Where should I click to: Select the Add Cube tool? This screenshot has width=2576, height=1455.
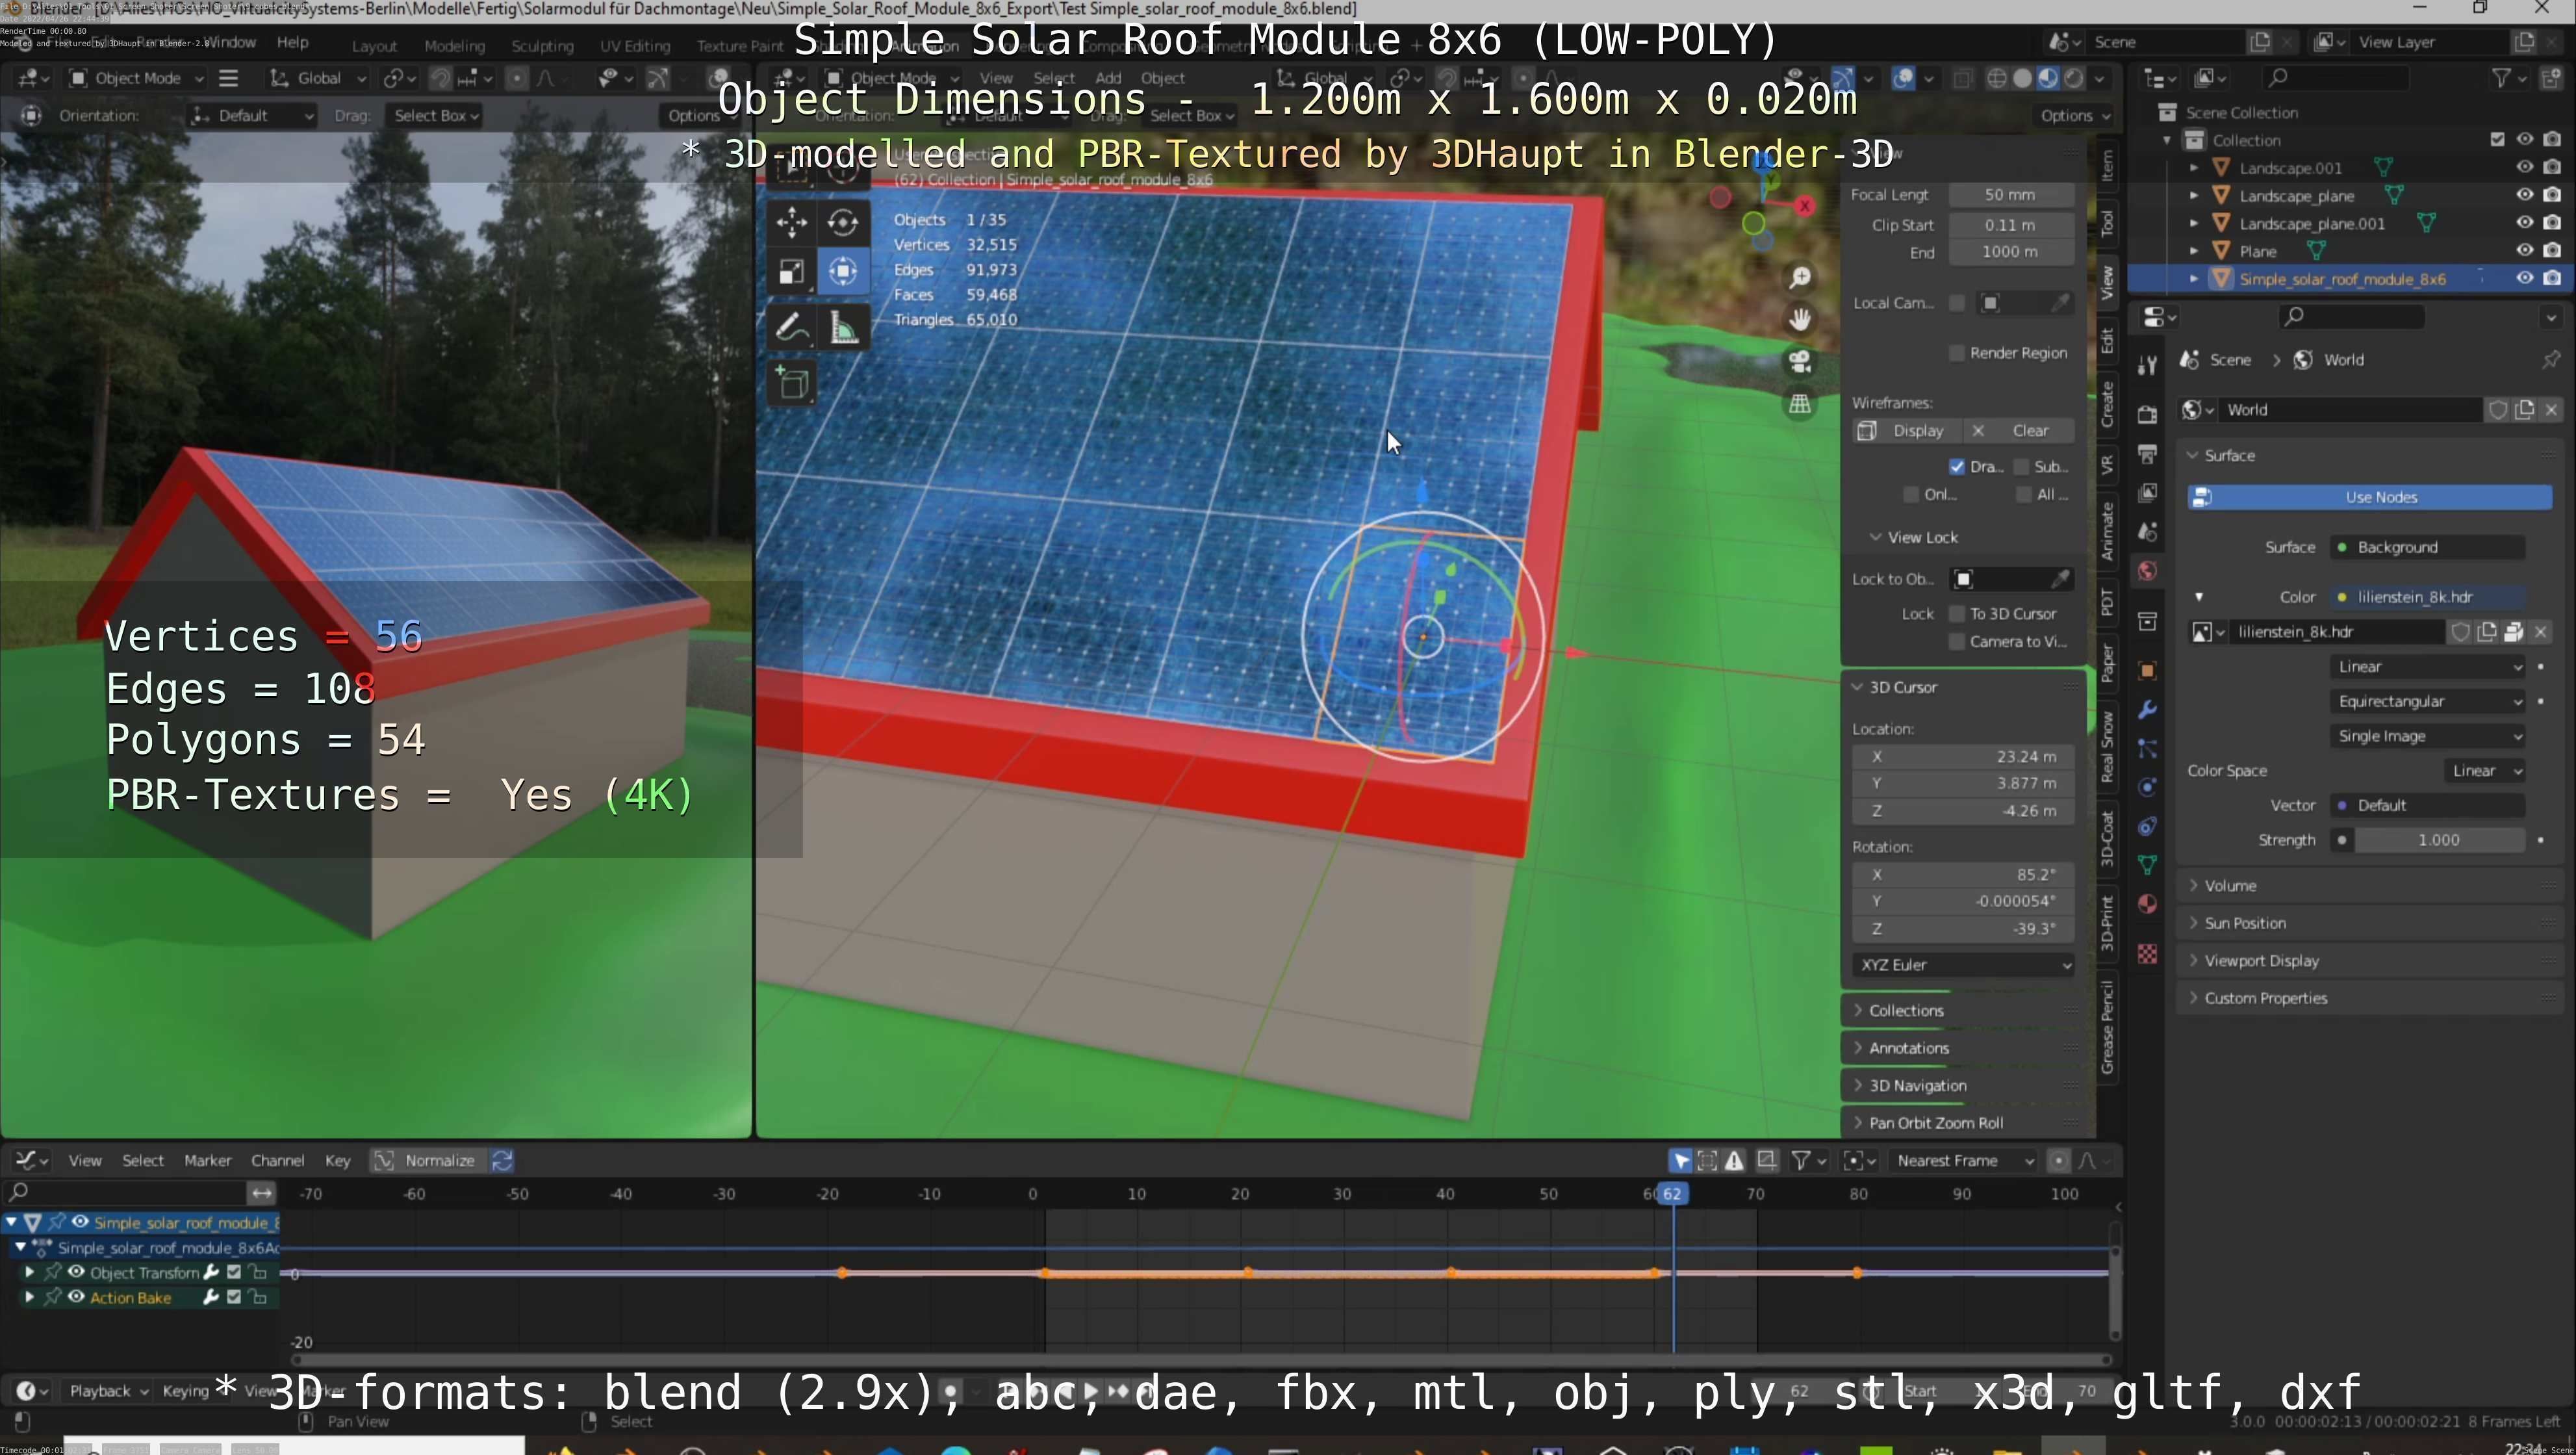tap(792, 383)
